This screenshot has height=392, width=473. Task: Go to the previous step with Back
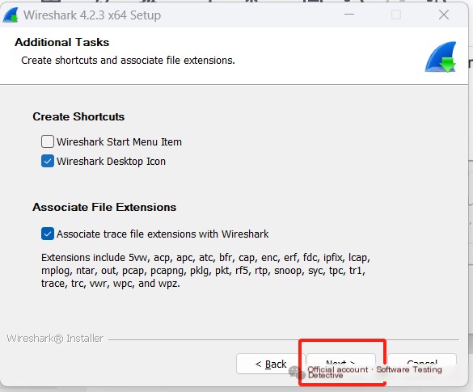(x=271, y=364)
